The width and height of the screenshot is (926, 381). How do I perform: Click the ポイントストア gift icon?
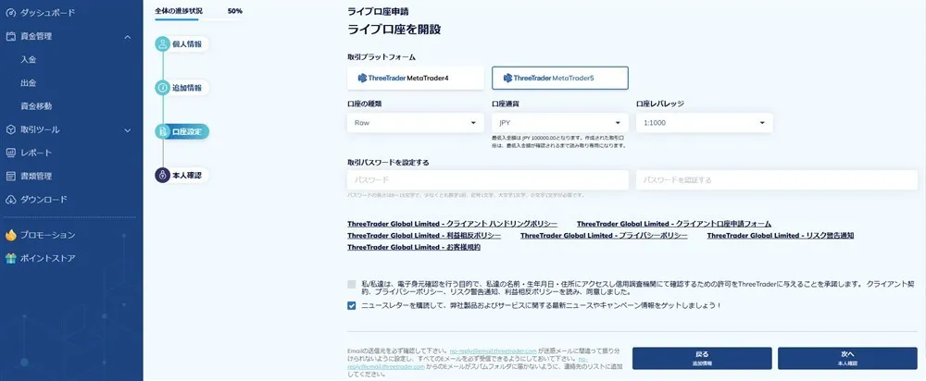pyautogui.click(x=10, y=258)
